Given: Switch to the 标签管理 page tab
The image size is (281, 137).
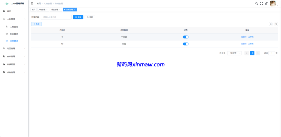Looking at the screenshot, I should tap(56, 10).
